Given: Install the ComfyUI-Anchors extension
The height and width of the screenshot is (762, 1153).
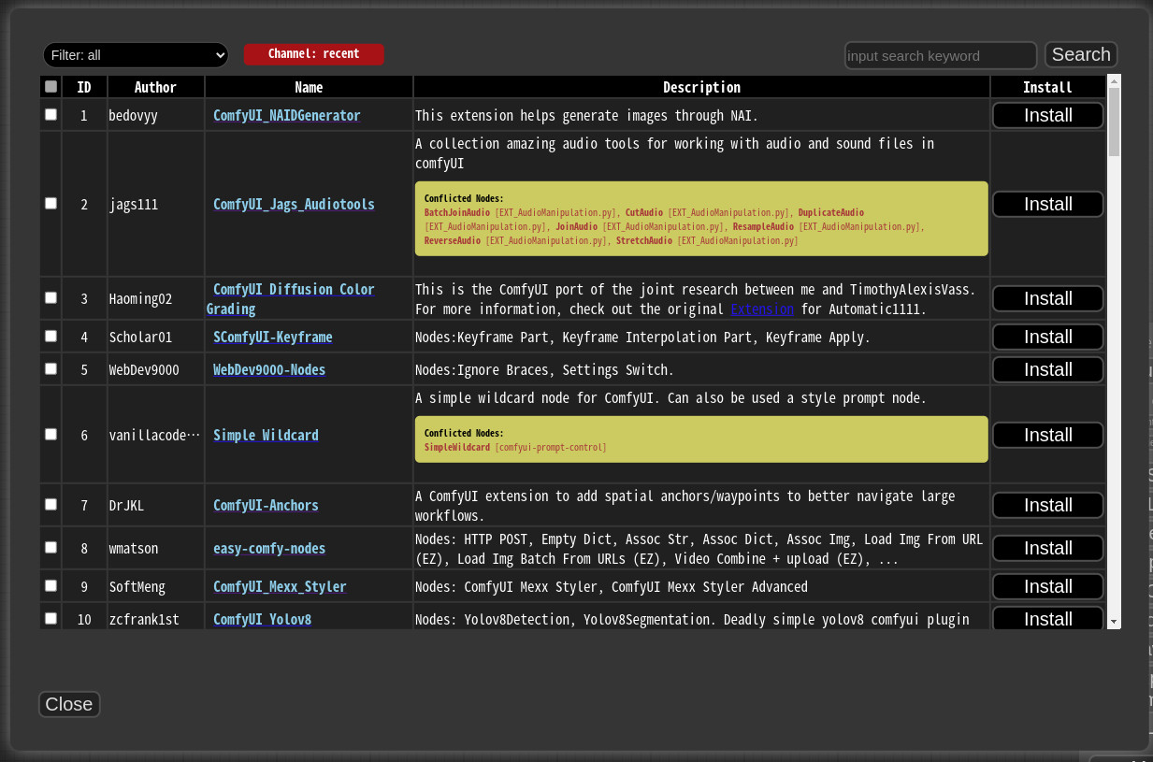Looking at the screenshot, I should tap(1046, 505).
